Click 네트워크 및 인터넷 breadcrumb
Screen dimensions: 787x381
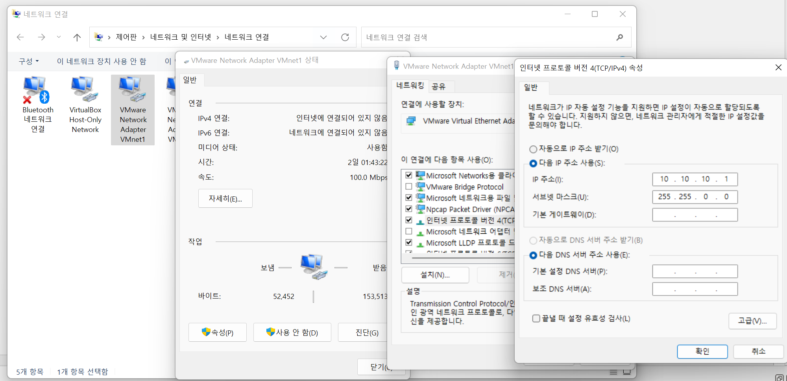[181, 37]
